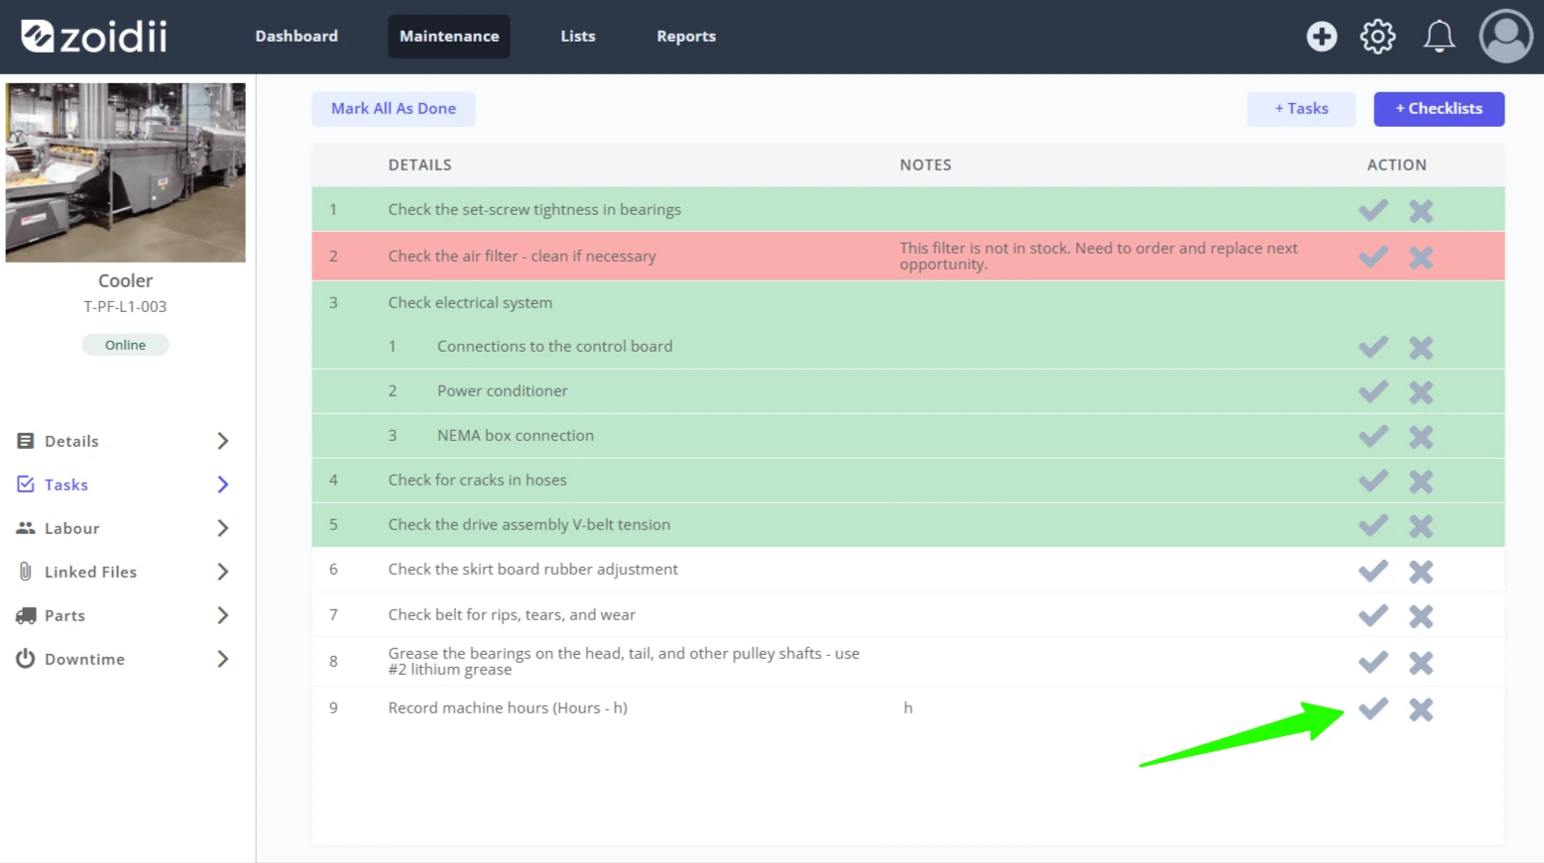Click the Check electrical system row

point(908,303)
